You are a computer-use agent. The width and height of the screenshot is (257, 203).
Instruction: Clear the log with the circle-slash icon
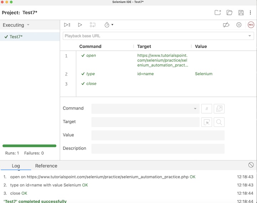(251, 165)
